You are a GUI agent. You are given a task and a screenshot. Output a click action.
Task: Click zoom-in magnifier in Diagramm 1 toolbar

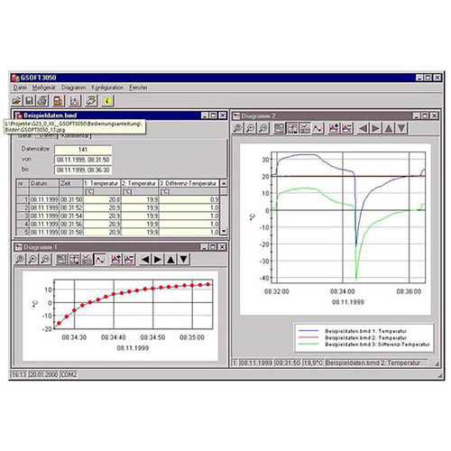pos(32,259)
